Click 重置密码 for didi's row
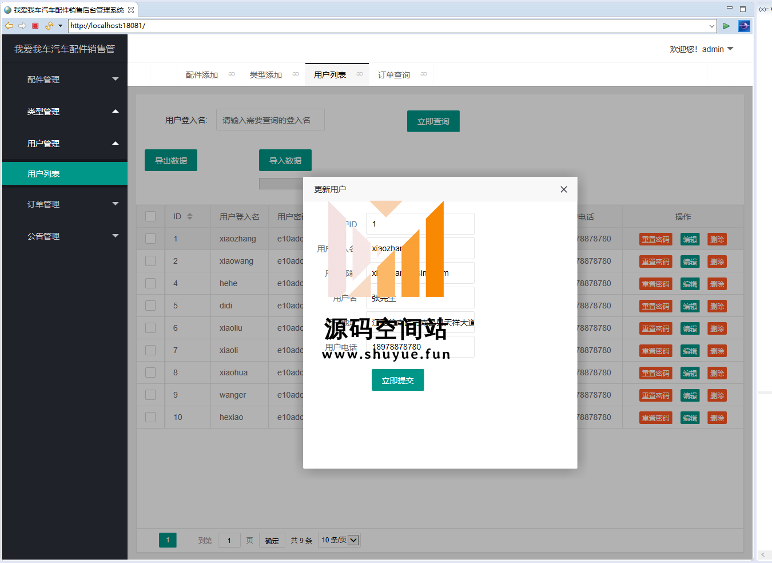 [655, 306]
